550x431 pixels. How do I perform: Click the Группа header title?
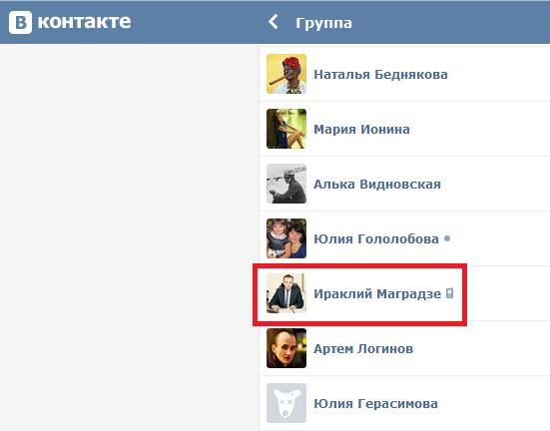tap(323, 23)
